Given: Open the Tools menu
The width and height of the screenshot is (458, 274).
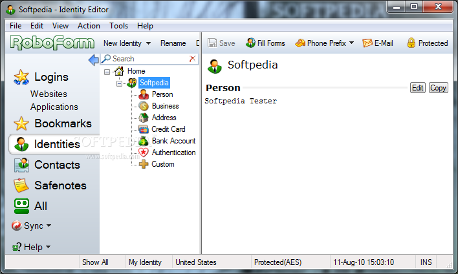Looking at the screenshot, I should 118,26.
